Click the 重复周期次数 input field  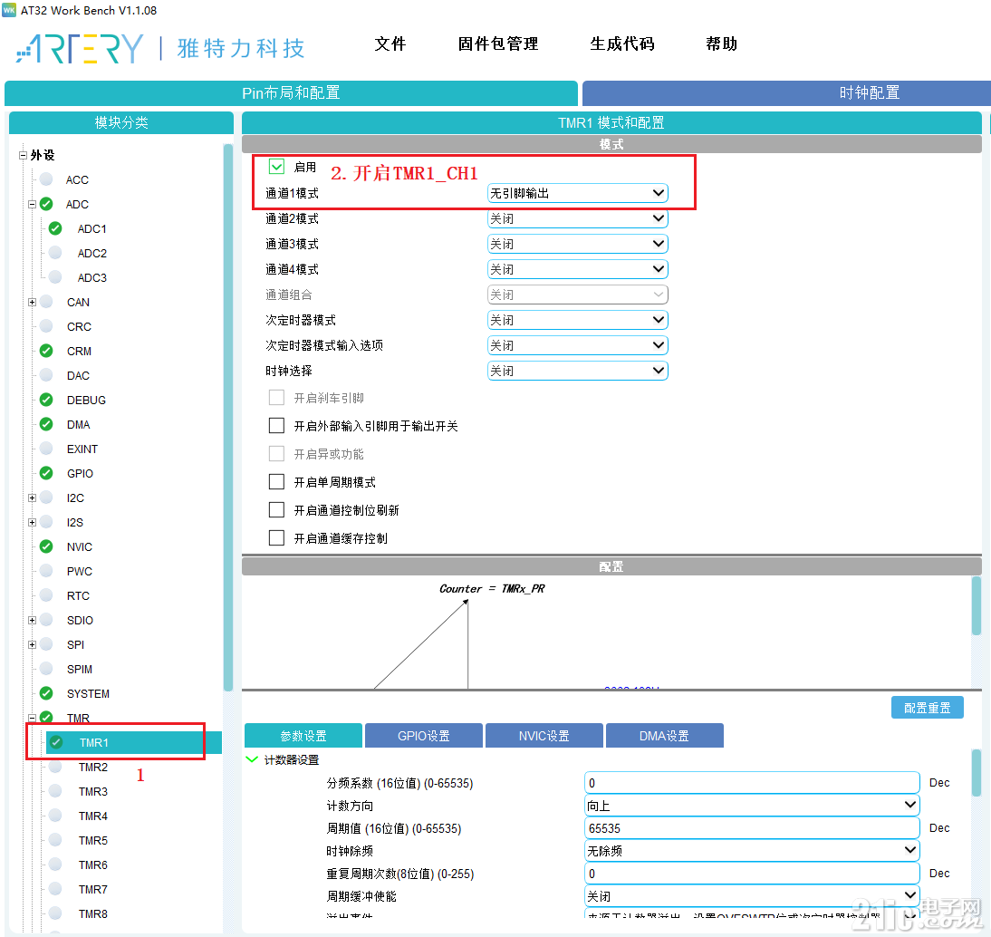752,874
